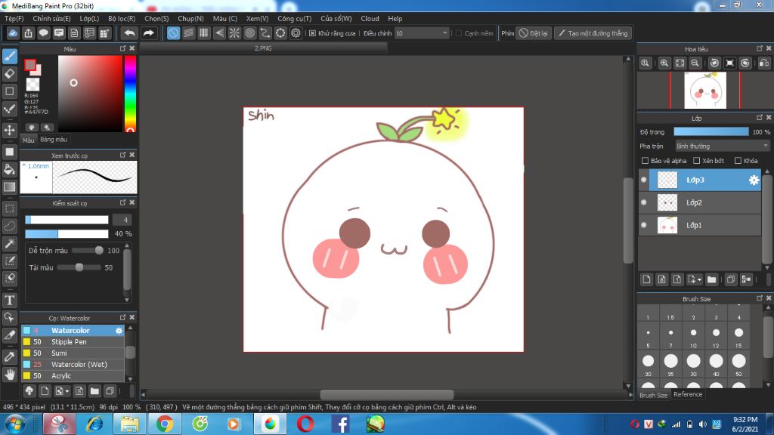The image size is (774, 435).
Task: Open the Cửa sổ(W) menu
Action: pyautogui.click(x=336, y=19)
